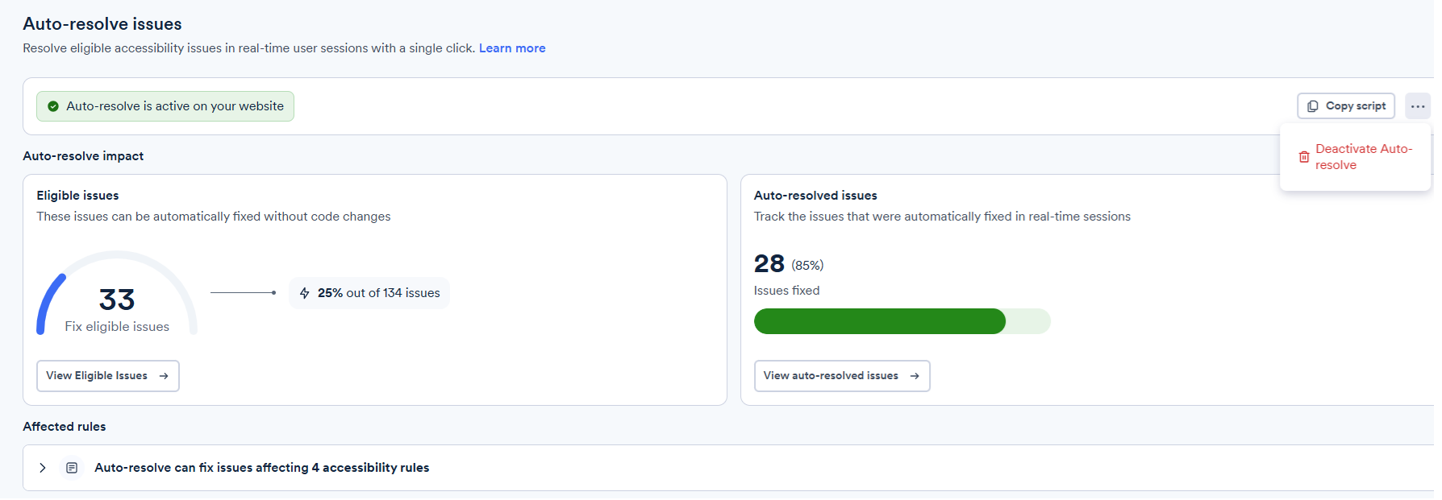
Task: Click the red trash icon beside Deactivate
Action: pos(1304,157)
